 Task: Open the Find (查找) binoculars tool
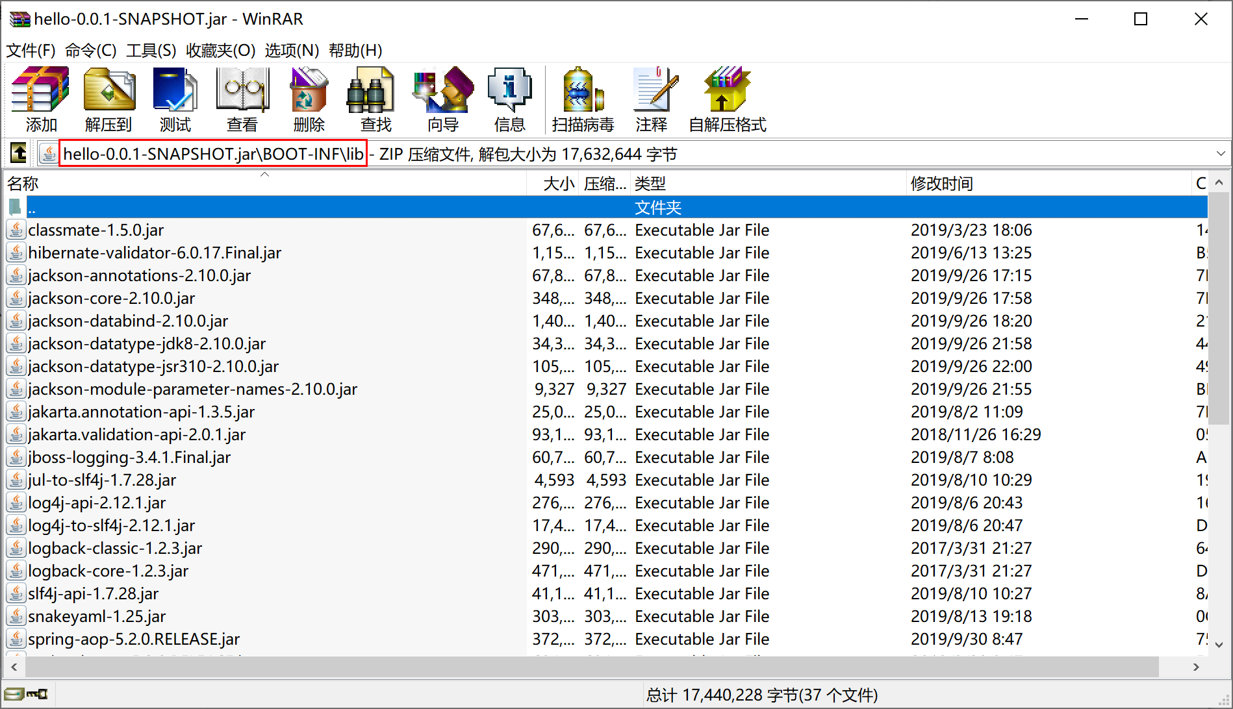click(x=375, y=99)
